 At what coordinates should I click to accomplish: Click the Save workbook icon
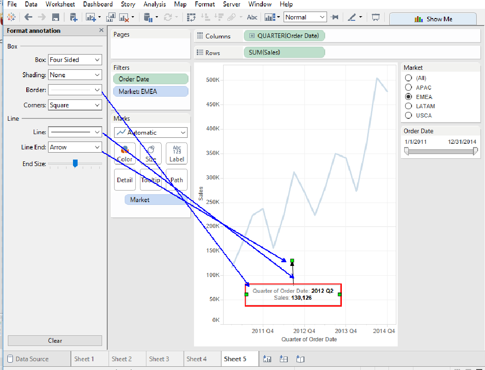point(56,17)
